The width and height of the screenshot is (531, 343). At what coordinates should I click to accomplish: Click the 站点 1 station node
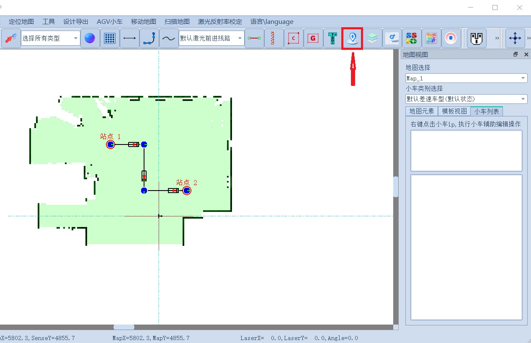[111, 144]
